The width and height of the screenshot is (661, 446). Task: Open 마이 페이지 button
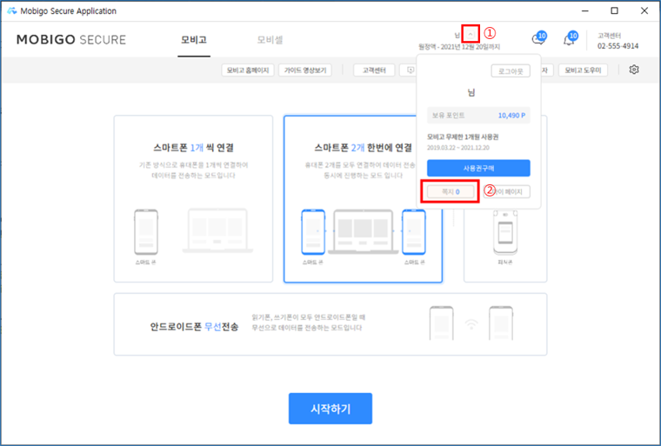coord(507,192)
